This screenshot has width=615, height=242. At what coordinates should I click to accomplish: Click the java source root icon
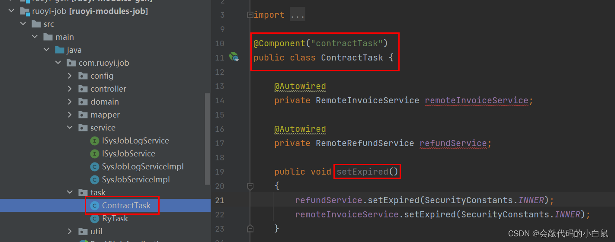click(60, 50)
